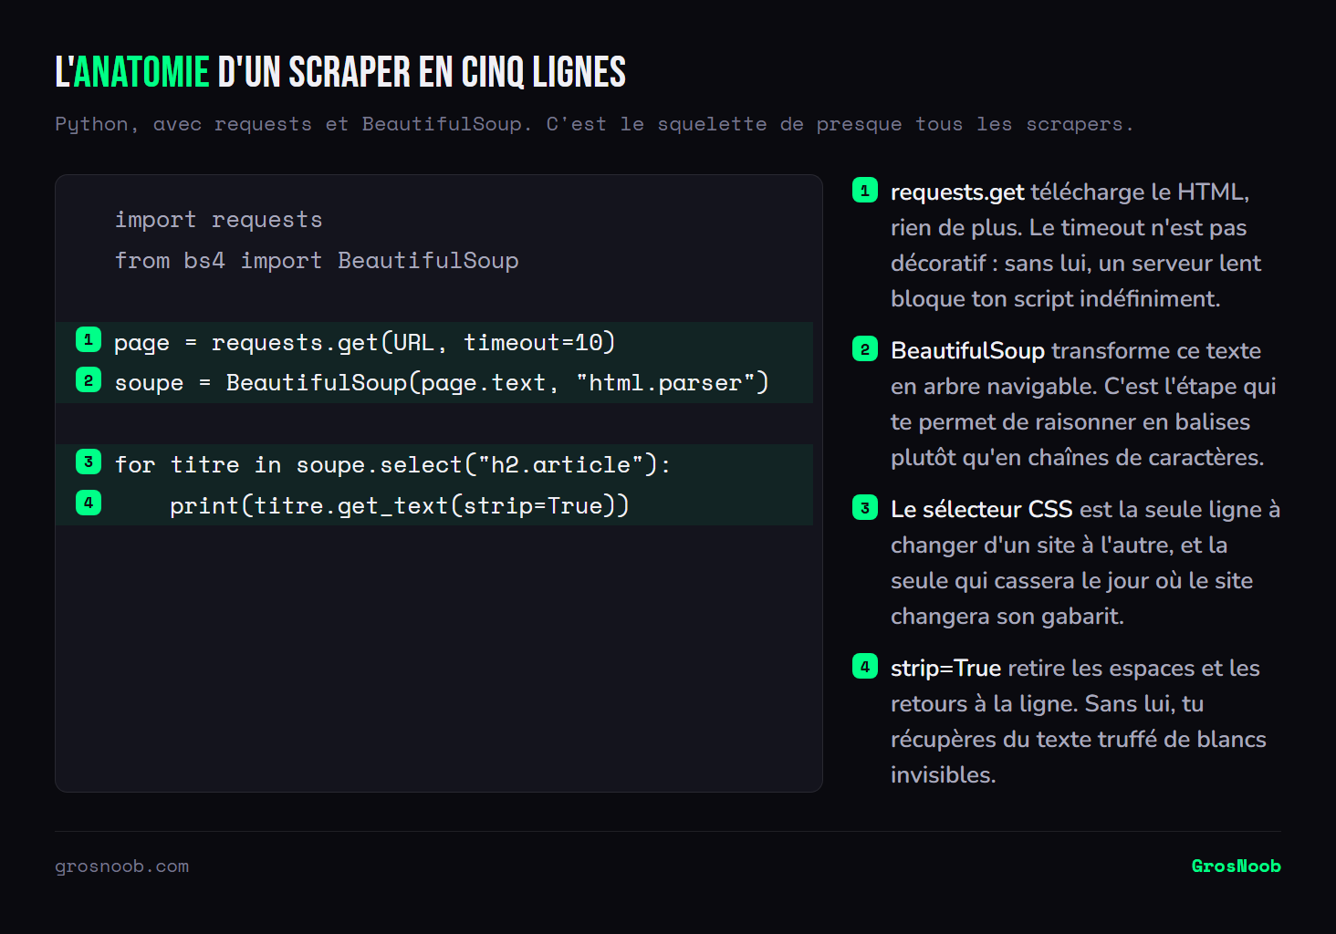Open the grosnoob.com link in the footer
Viewport: 1336px width, 934px height.
(x=122, y=867)
